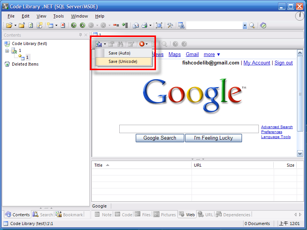Select Deleted Items in the contents tree
This screenshot has width=307, height=230.
(x=25, y=64)
